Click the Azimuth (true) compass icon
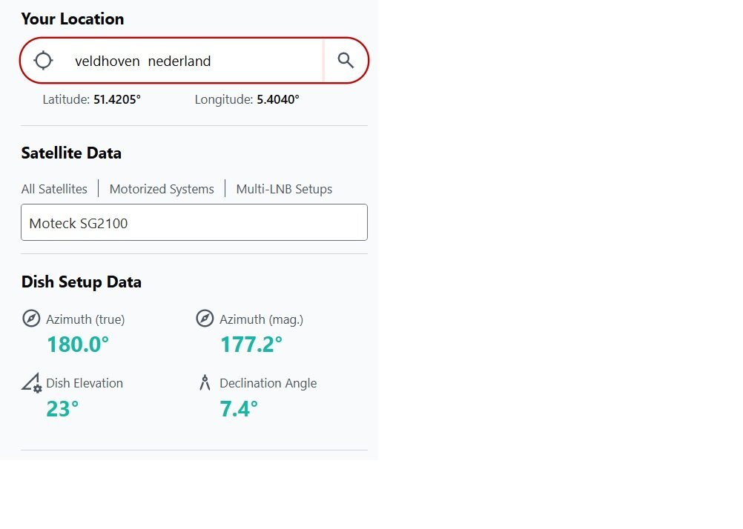This screenshot has width=743, height=529. (31, 319)
